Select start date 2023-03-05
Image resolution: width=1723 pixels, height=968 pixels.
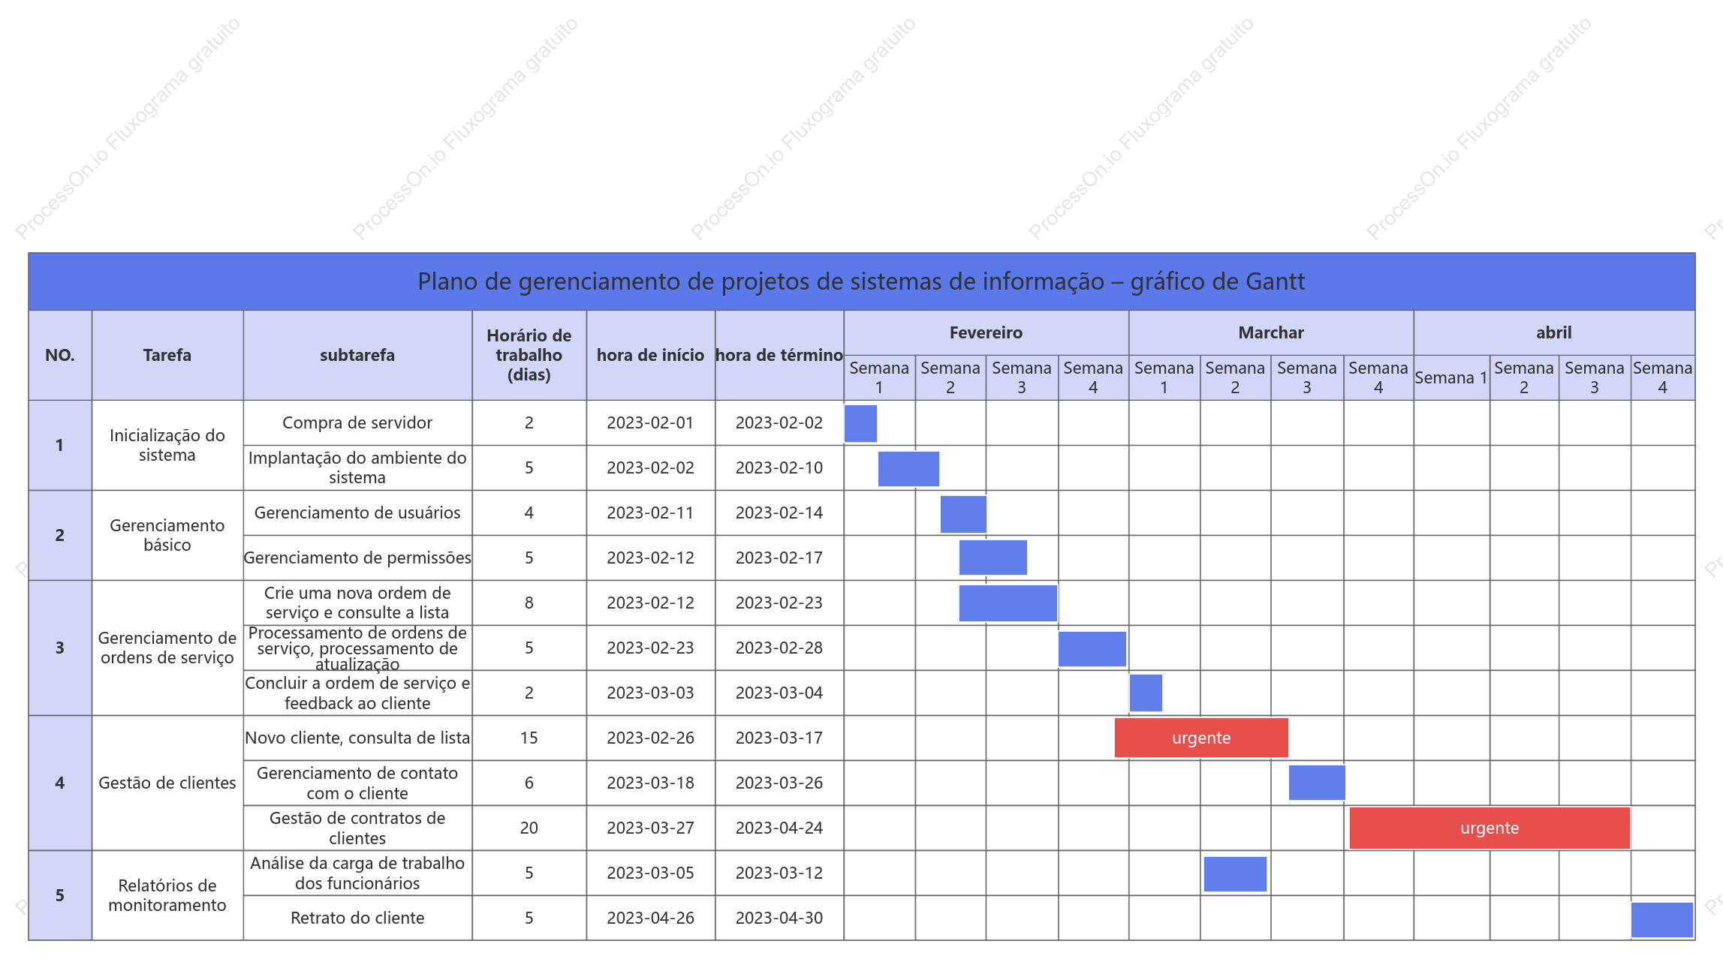651,873
